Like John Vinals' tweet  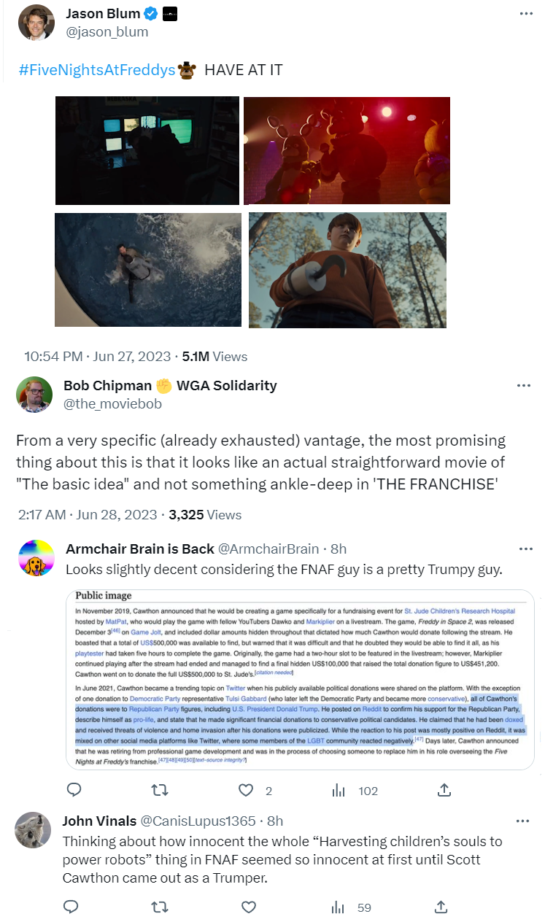point(248,907)
